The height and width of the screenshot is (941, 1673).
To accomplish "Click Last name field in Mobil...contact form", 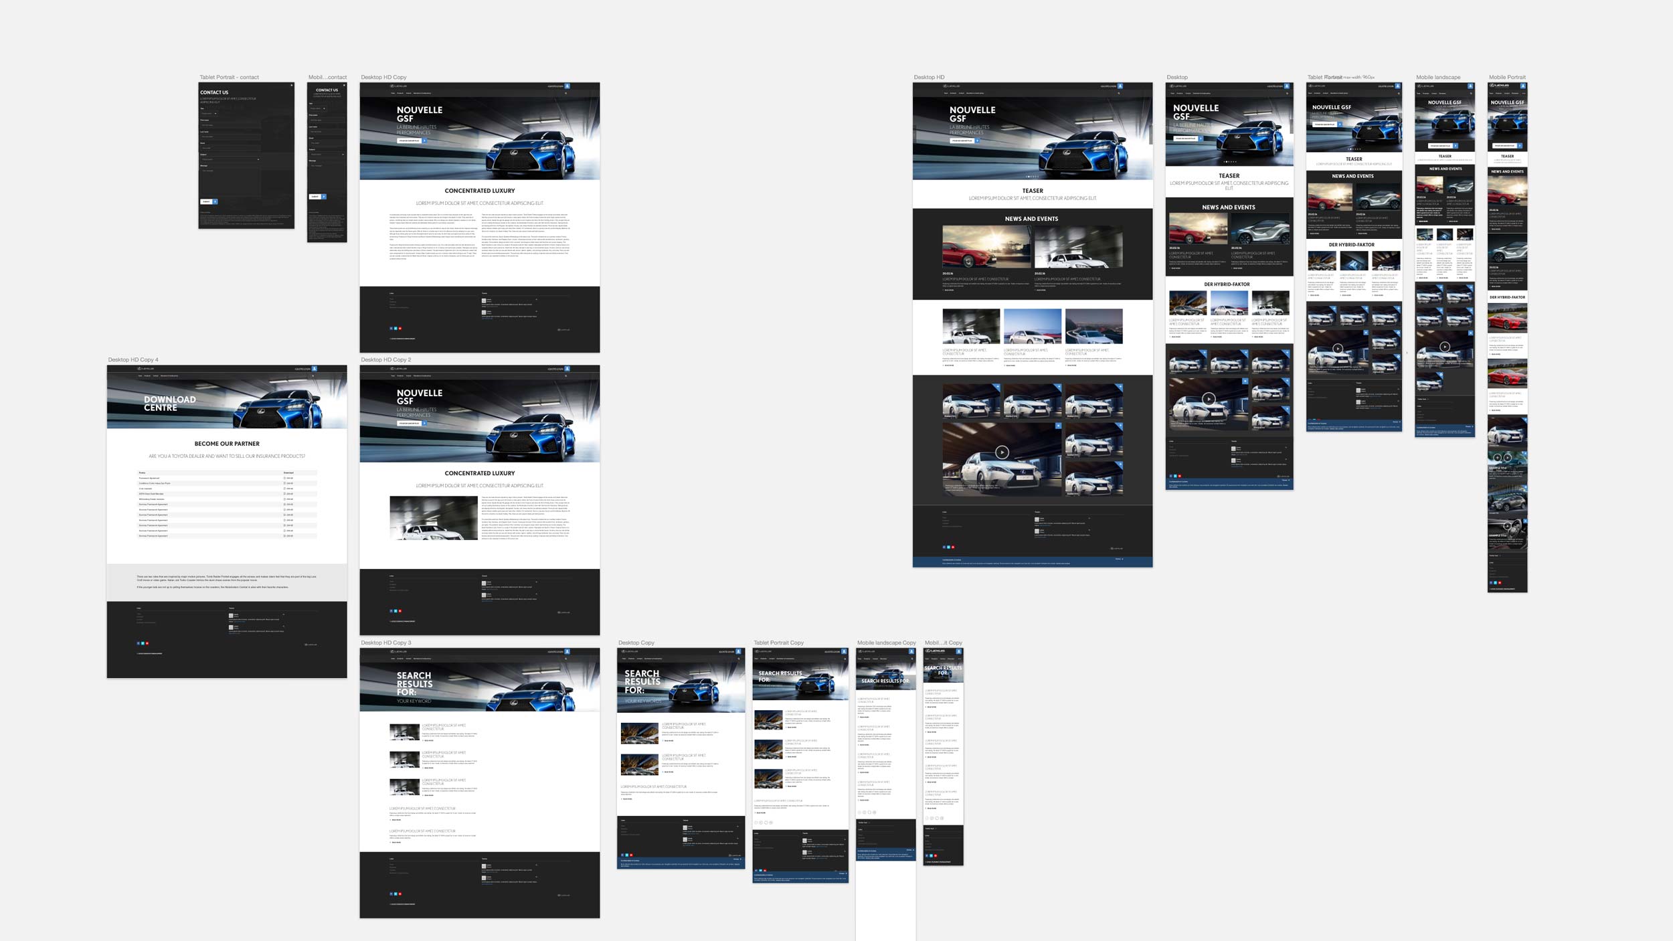I will click(x=327, y=131).
